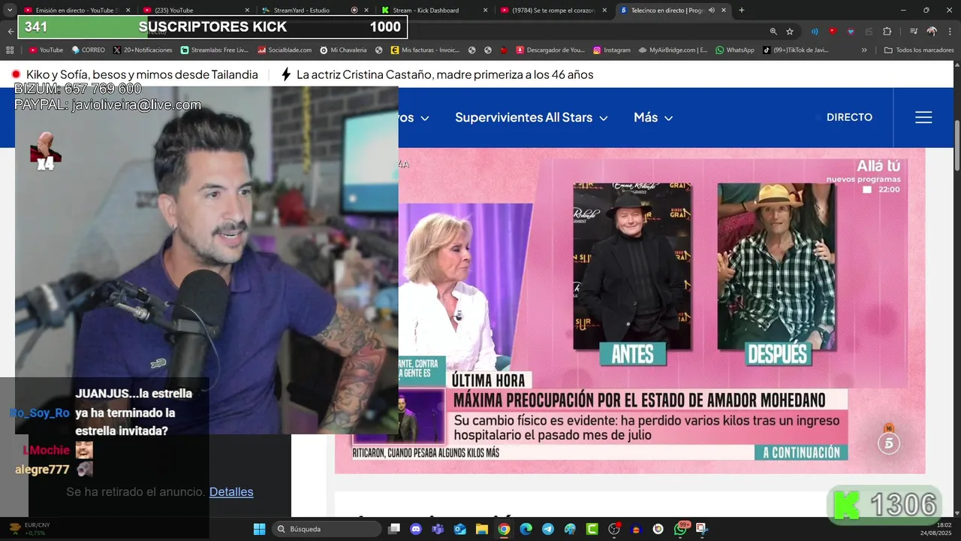The width and height of the screenshot is (961, 541).
Task: Open the Streamlabs bookmark
Action: click(x=215, y=50)
